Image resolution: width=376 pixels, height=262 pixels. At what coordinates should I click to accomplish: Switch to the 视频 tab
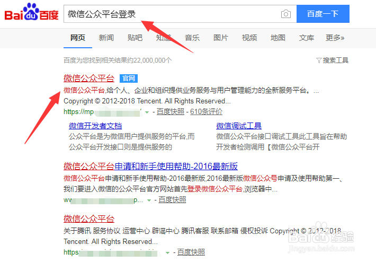[x=249, y=38]
